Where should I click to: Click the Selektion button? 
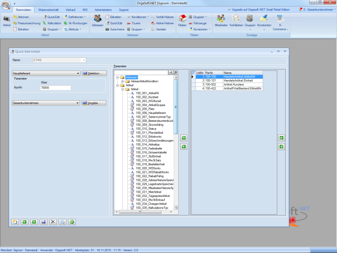[94, 73]
